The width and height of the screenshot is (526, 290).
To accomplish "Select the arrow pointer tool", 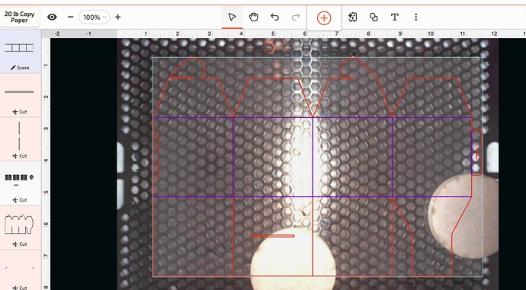I will [233, 17].
